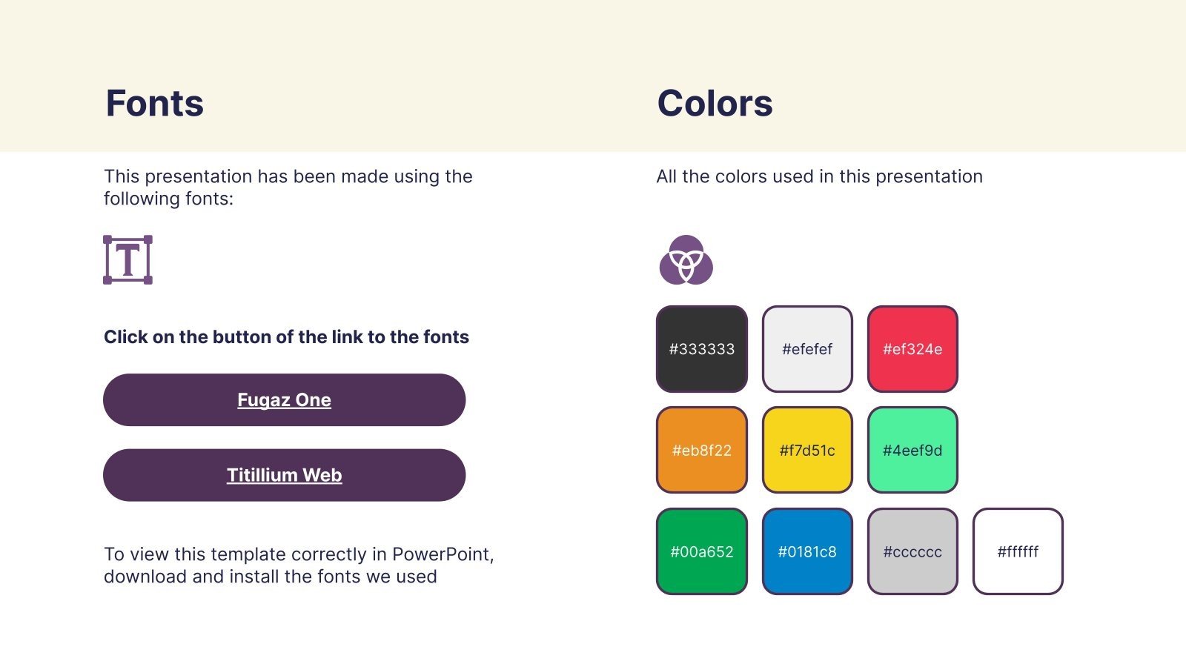Click 'All the colors used' description text

[819, 176]
